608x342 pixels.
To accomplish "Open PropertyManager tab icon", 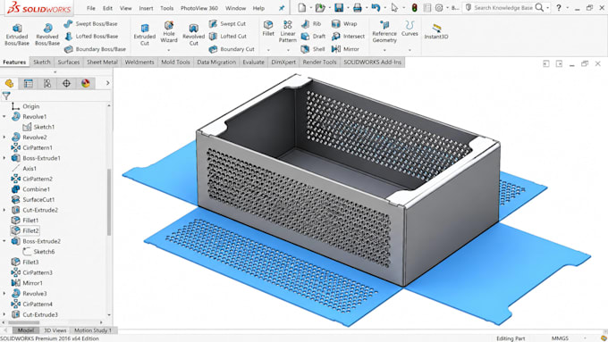I will coord(29,83).
